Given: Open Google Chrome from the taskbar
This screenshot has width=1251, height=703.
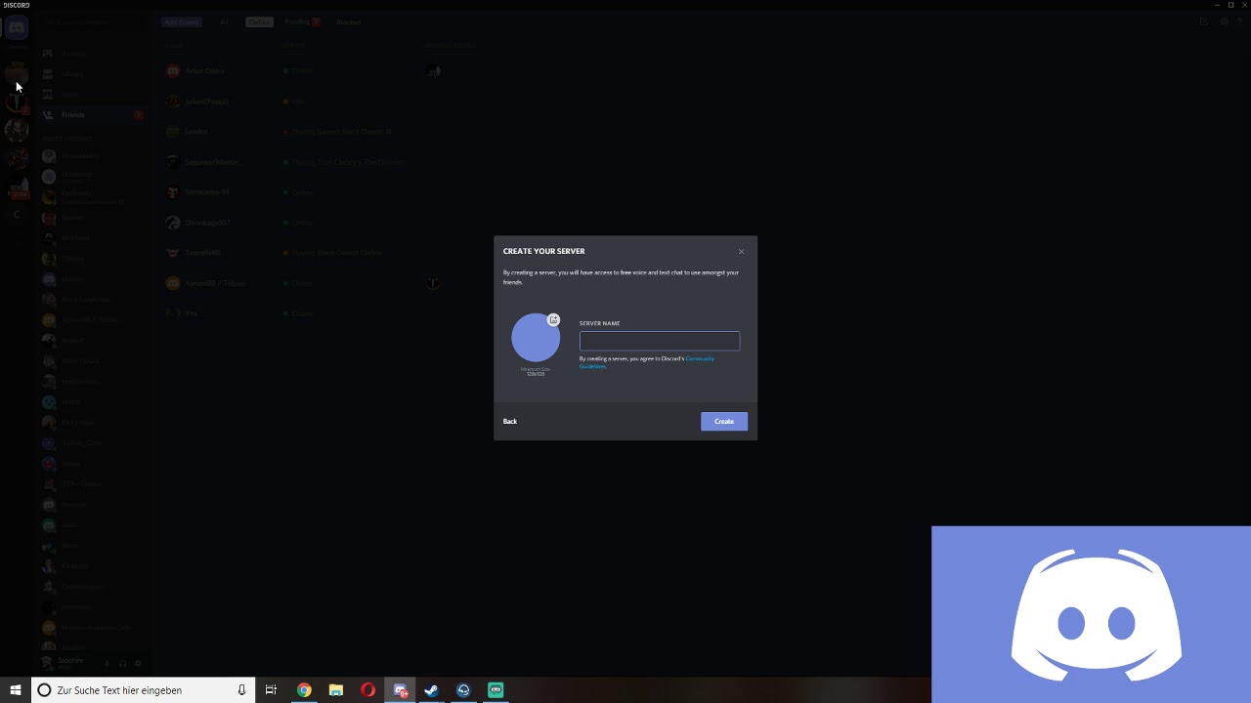Looking at the screenshot, I should click(x=304, y=690).
